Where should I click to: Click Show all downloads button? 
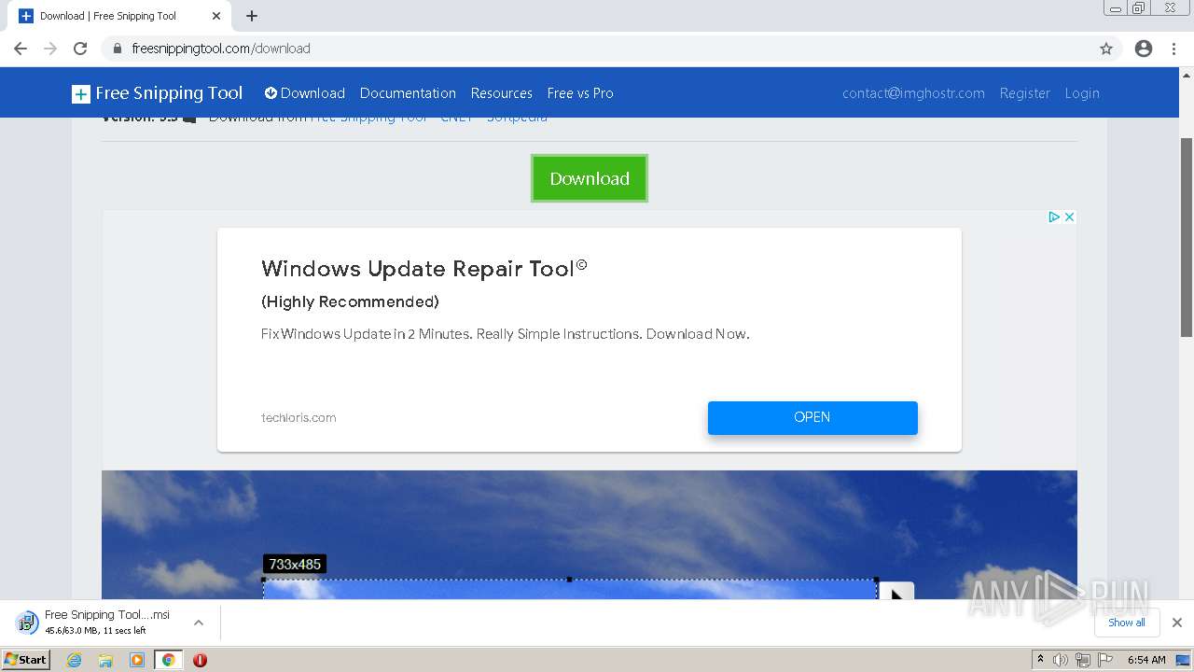pos(1127,623)
